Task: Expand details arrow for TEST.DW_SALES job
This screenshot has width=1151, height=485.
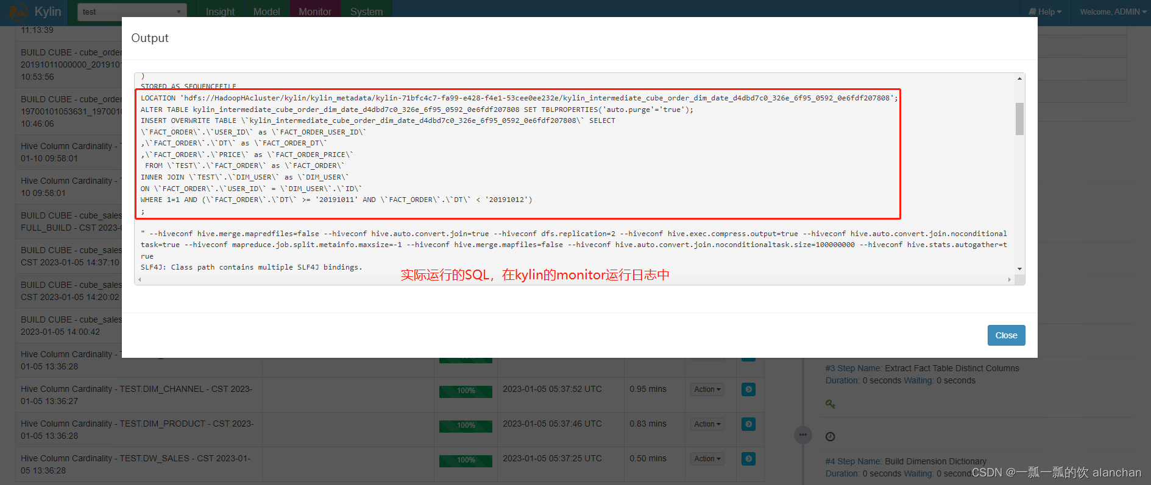Action: [749, 459]
